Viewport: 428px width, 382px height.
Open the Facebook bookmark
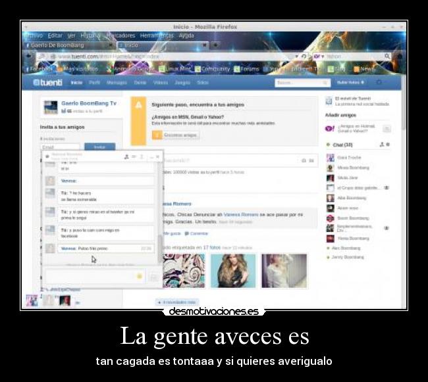(39, 69)
